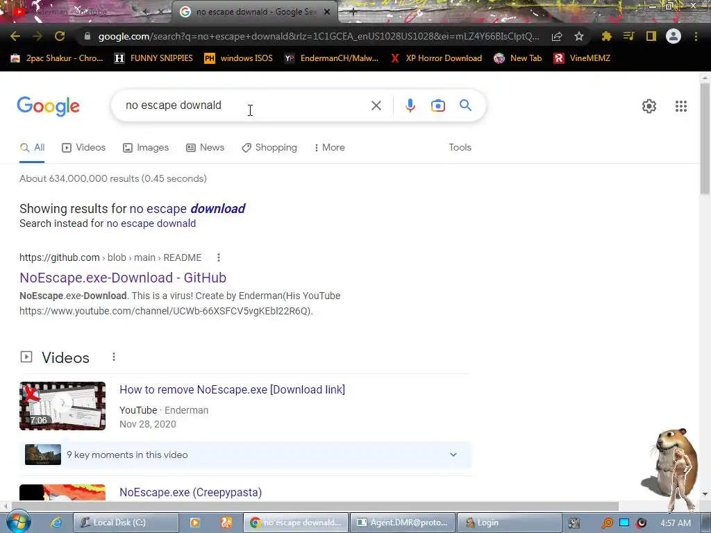Image resolution: width=711 pixels, height=533 pixels.
Task: Click the vertical page scrollbar thumb
Action: pyautogui.click(x=705, y=138)
